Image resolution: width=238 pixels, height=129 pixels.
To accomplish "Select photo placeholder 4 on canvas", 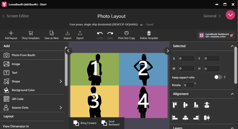I will point(143,102).
